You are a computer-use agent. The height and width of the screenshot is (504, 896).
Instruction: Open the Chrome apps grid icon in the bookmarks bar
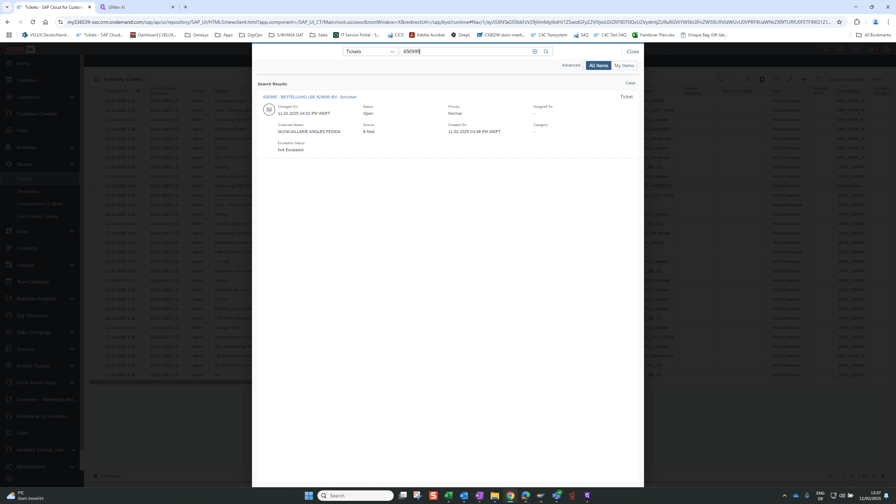click(x=9, y=35)
